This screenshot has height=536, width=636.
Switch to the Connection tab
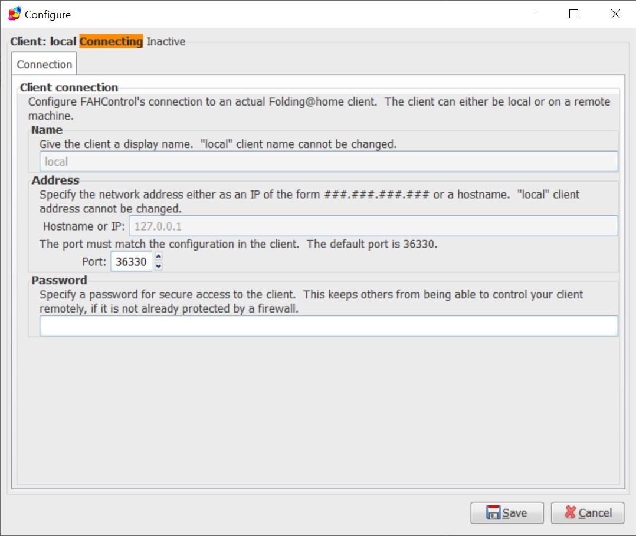pyautogui.click(x=44, y=64)
